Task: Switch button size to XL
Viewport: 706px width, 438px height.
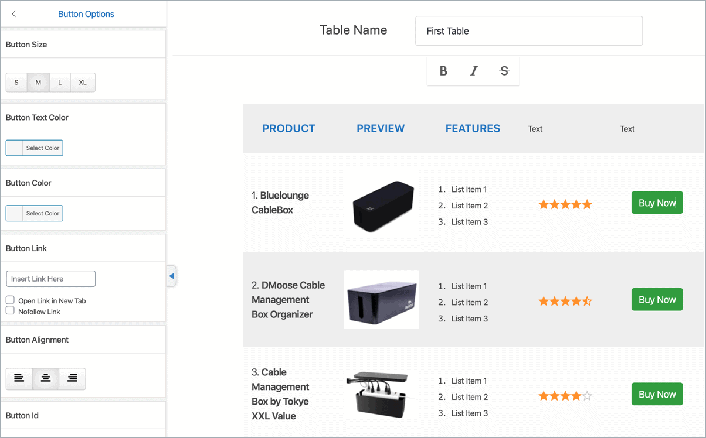Action: tap(82, 82)
